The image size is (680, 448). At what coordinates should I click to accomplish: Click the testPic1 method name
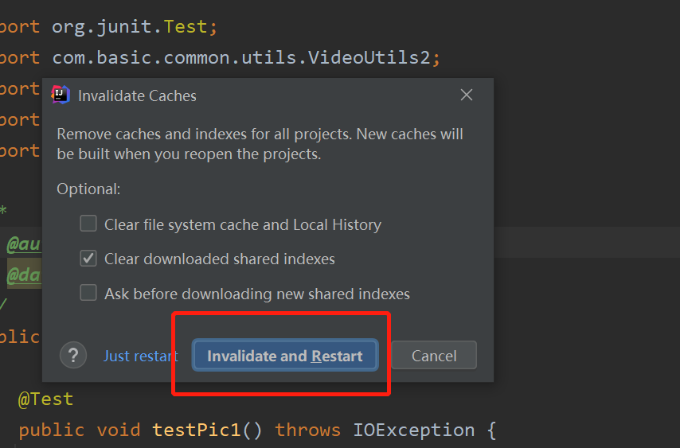point(197,430)
